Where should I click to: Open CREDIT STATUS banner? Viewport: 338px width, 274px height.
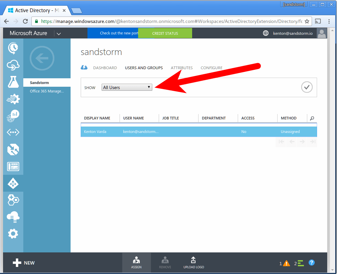[x=165, y=33]
